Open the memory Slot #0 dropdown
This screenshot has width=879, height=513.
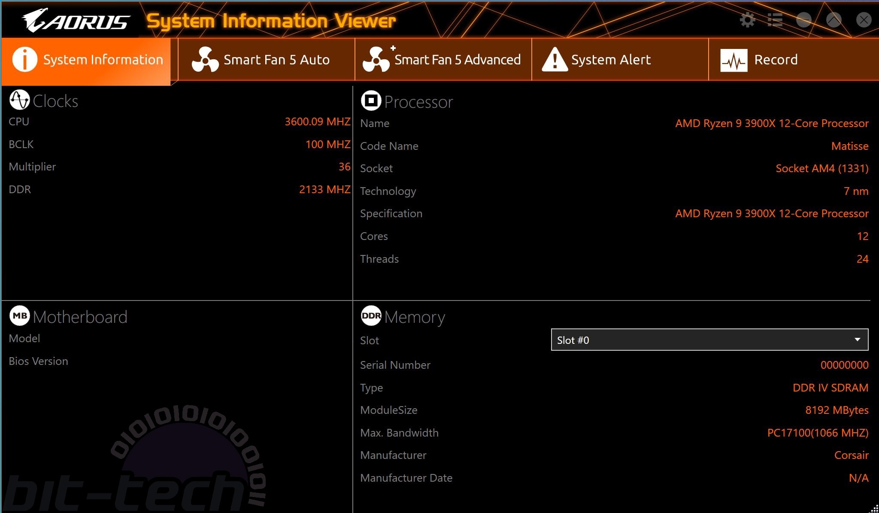[709, 340]
